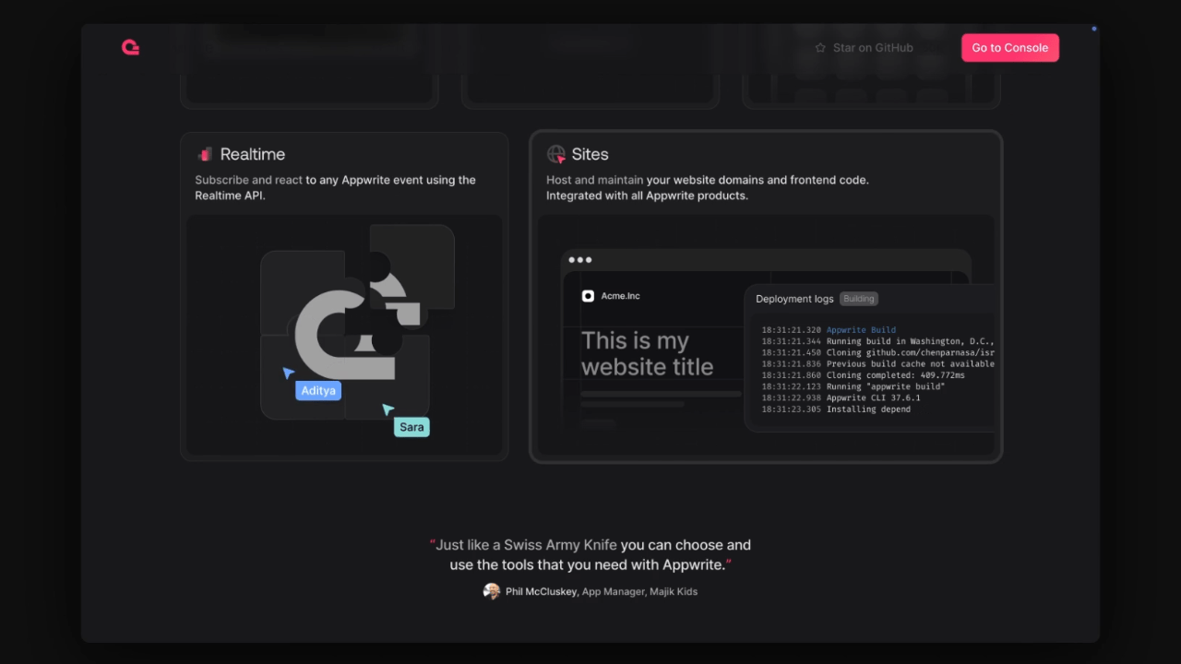Open the Go to Console button

pyautogui.click(x=1009, y=48)
